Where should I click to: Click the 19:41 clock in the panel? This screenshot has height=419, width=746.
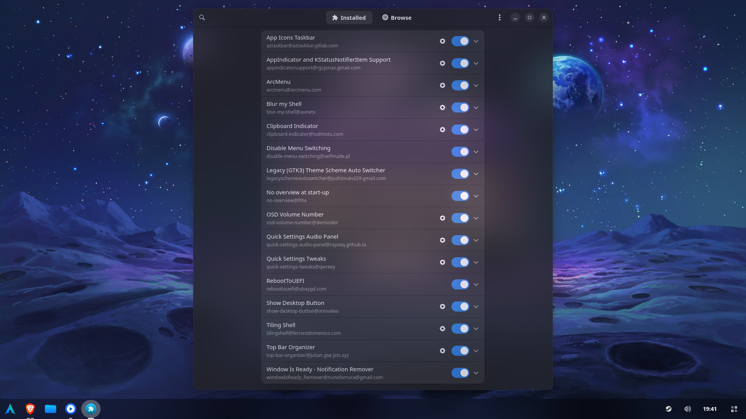[709, 409]
